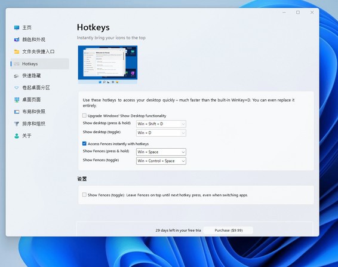The height and width of the screenshot is (267, 338).
Task: Click the 'Show Fences (toggle)' row label
Action: (101, 160)
